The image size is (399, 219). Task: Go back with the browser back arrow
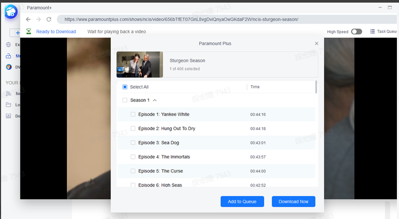point(28,19)
